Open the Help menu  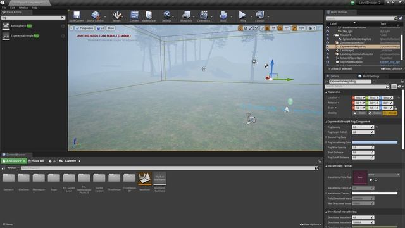(x=35, y=8)
